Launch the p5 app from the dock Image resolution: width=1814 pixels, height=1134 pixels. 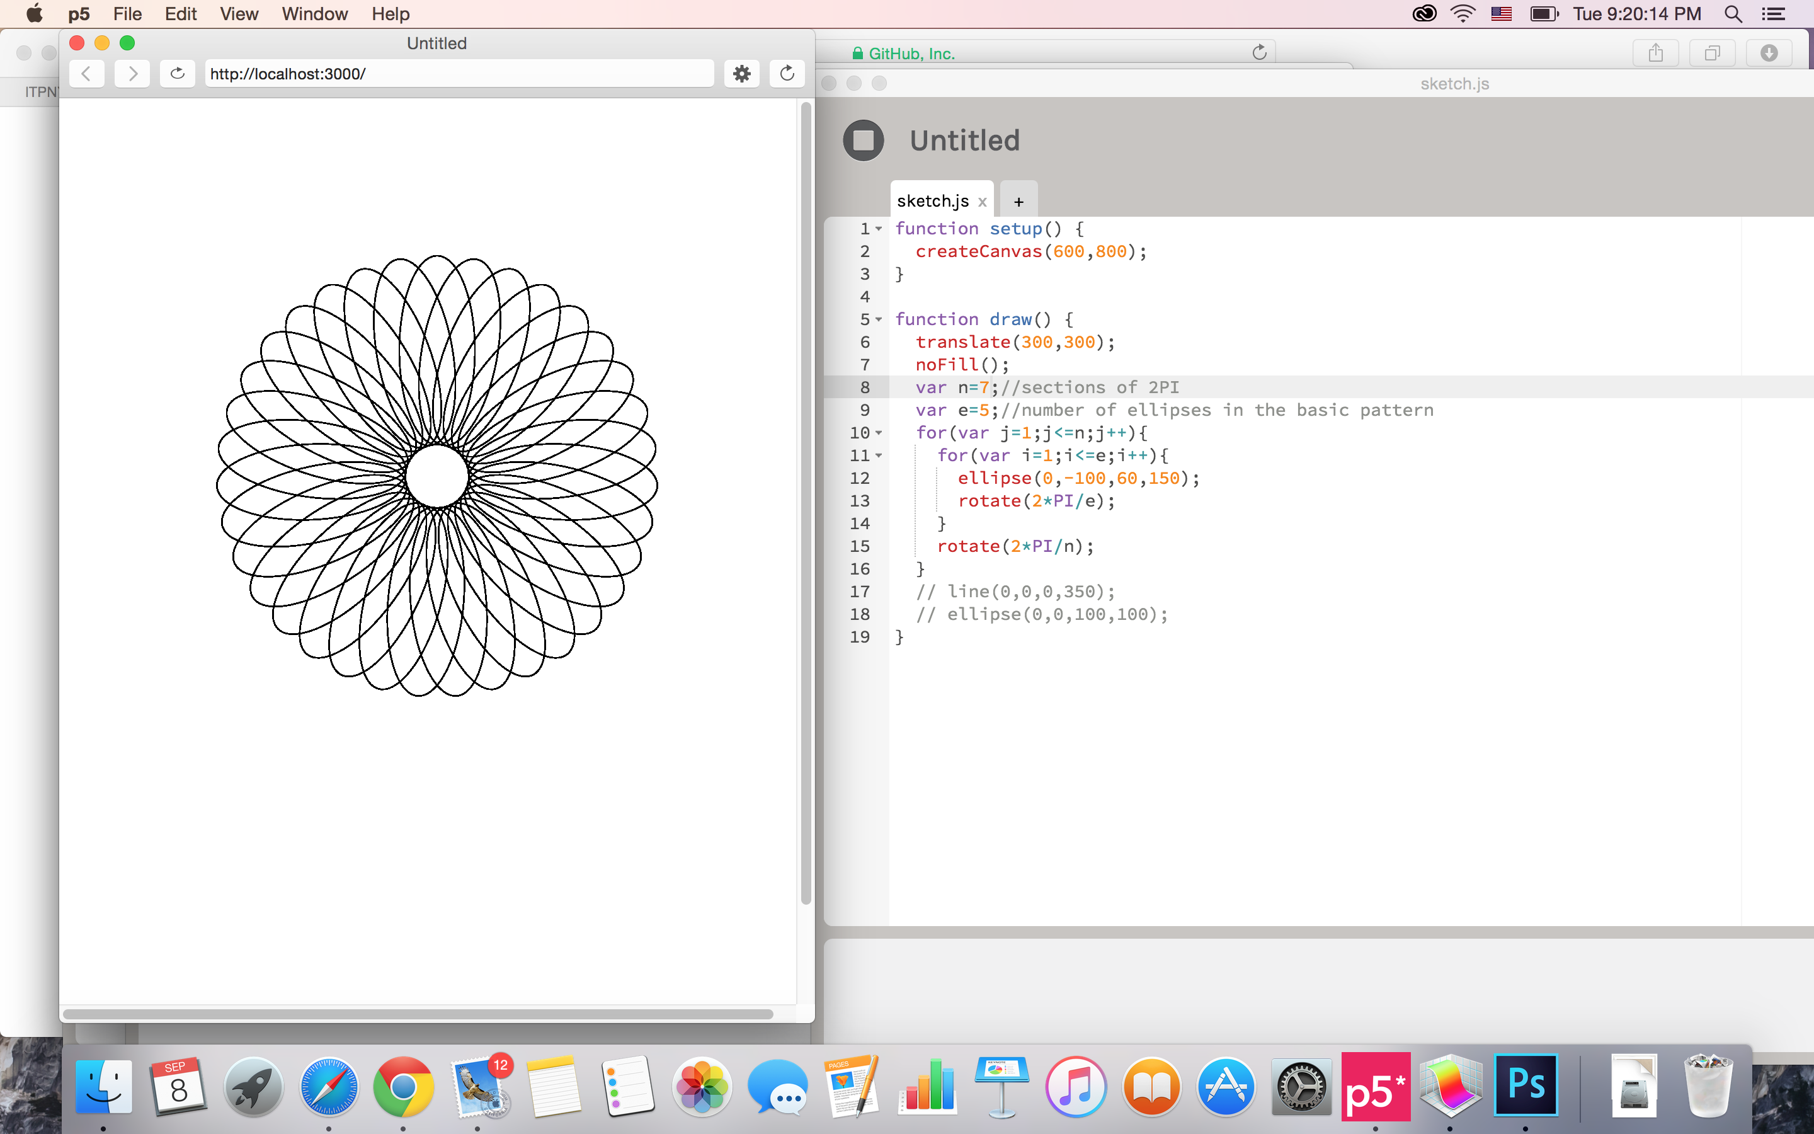(1376, 1086)
